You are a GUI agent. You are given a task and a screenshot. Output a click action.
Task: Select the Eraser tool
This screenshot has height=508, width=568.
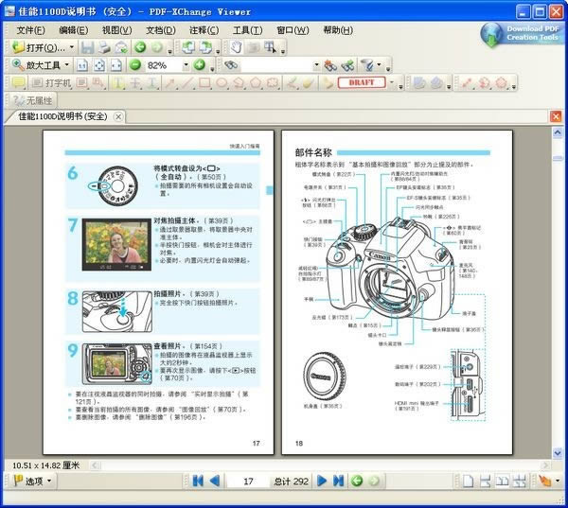click(309, 83)
